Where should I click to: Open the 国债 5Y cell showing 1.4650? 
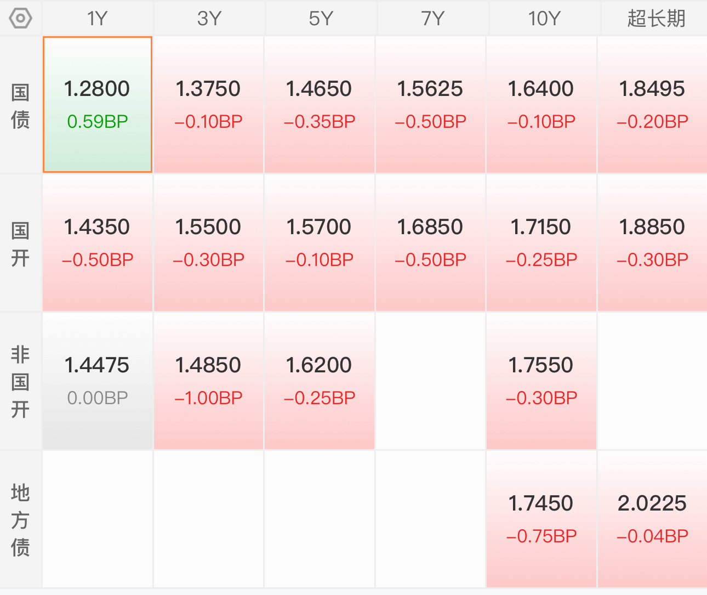pyautogui.click(x=320, y=105)
